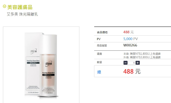Click the 外島 free shipping info line
The image size is (171, 103).
click(142, 57)
